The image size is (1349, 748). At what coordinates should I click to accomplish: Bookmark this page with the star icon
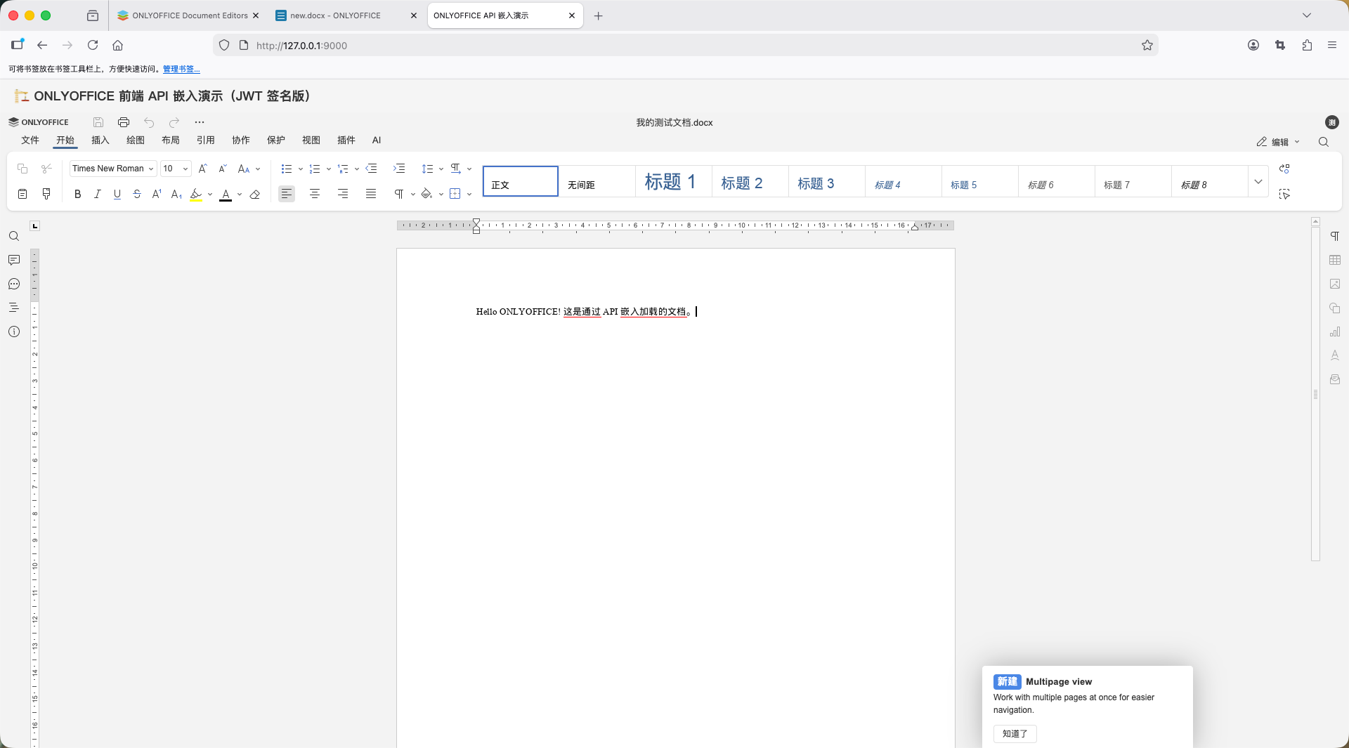(x=1147, y=46)
